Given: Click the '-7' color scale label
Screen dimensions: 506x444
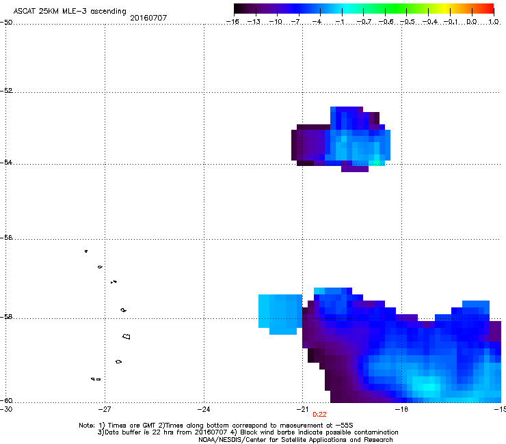Looking at the screenshot, I should tap(296, 22).
